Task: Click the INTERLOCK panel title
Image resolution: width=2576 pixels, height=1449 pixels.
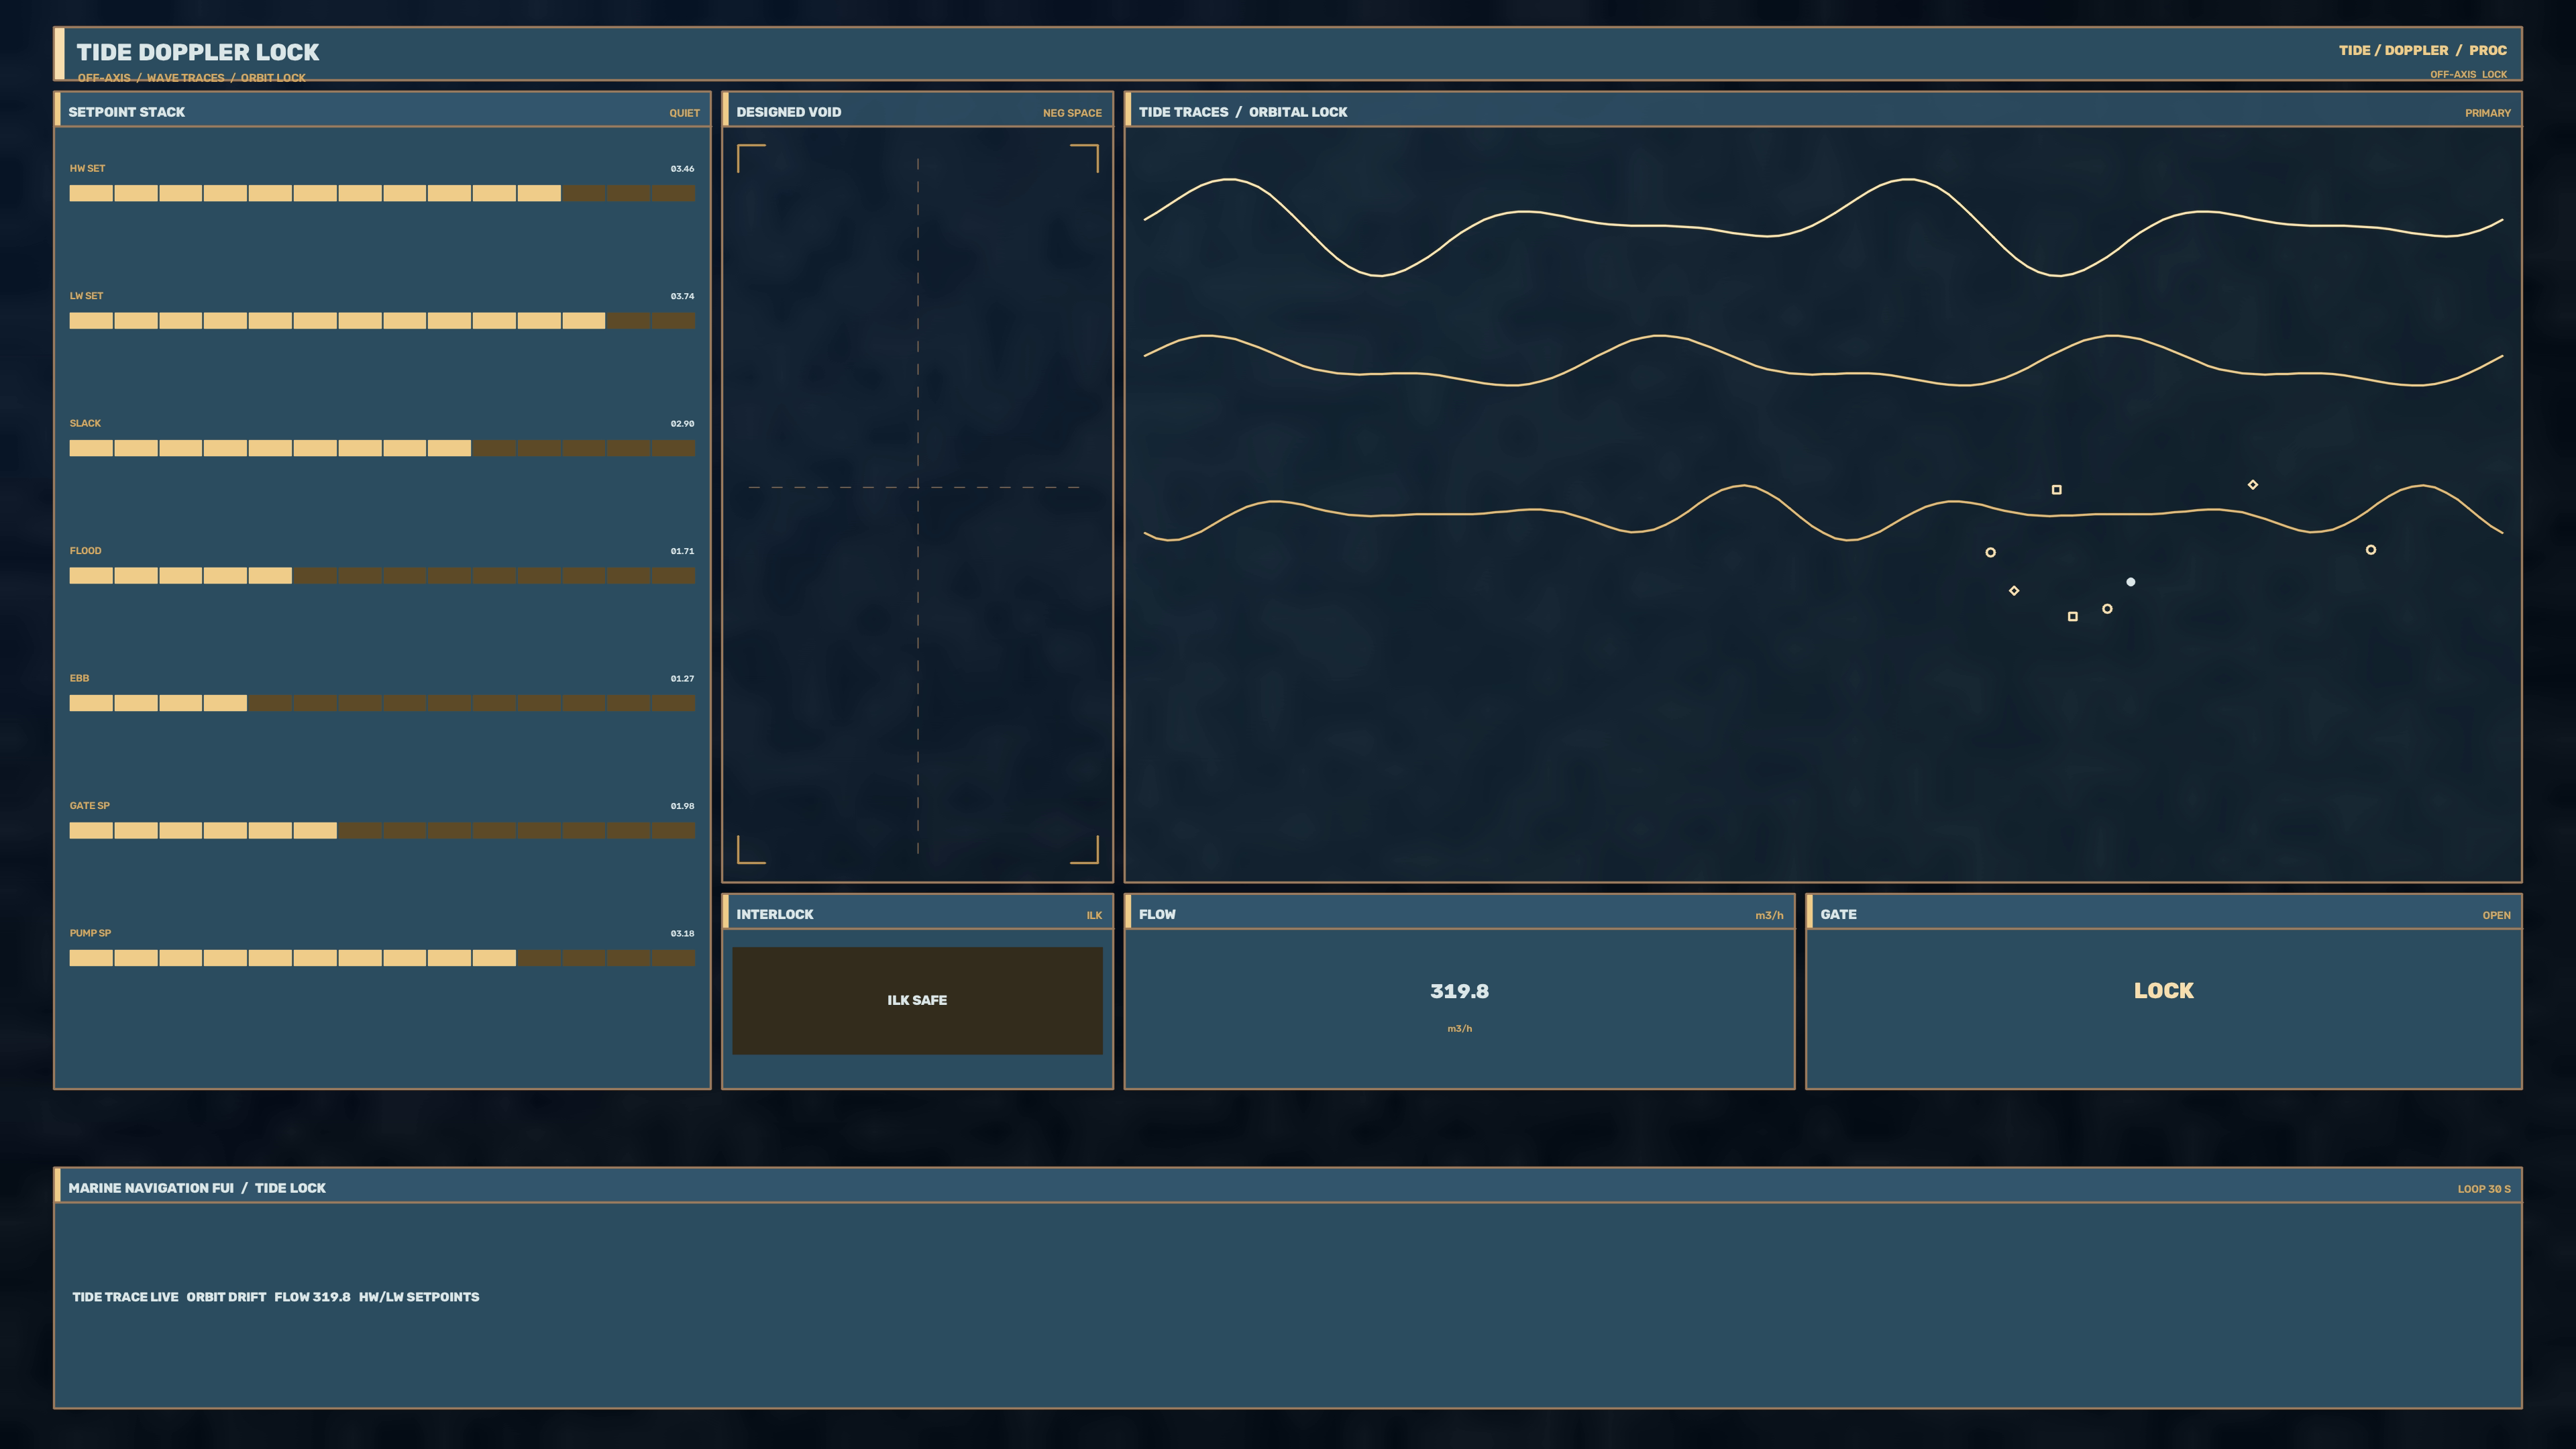Action: pyautogui.click(x=775, y=914)
